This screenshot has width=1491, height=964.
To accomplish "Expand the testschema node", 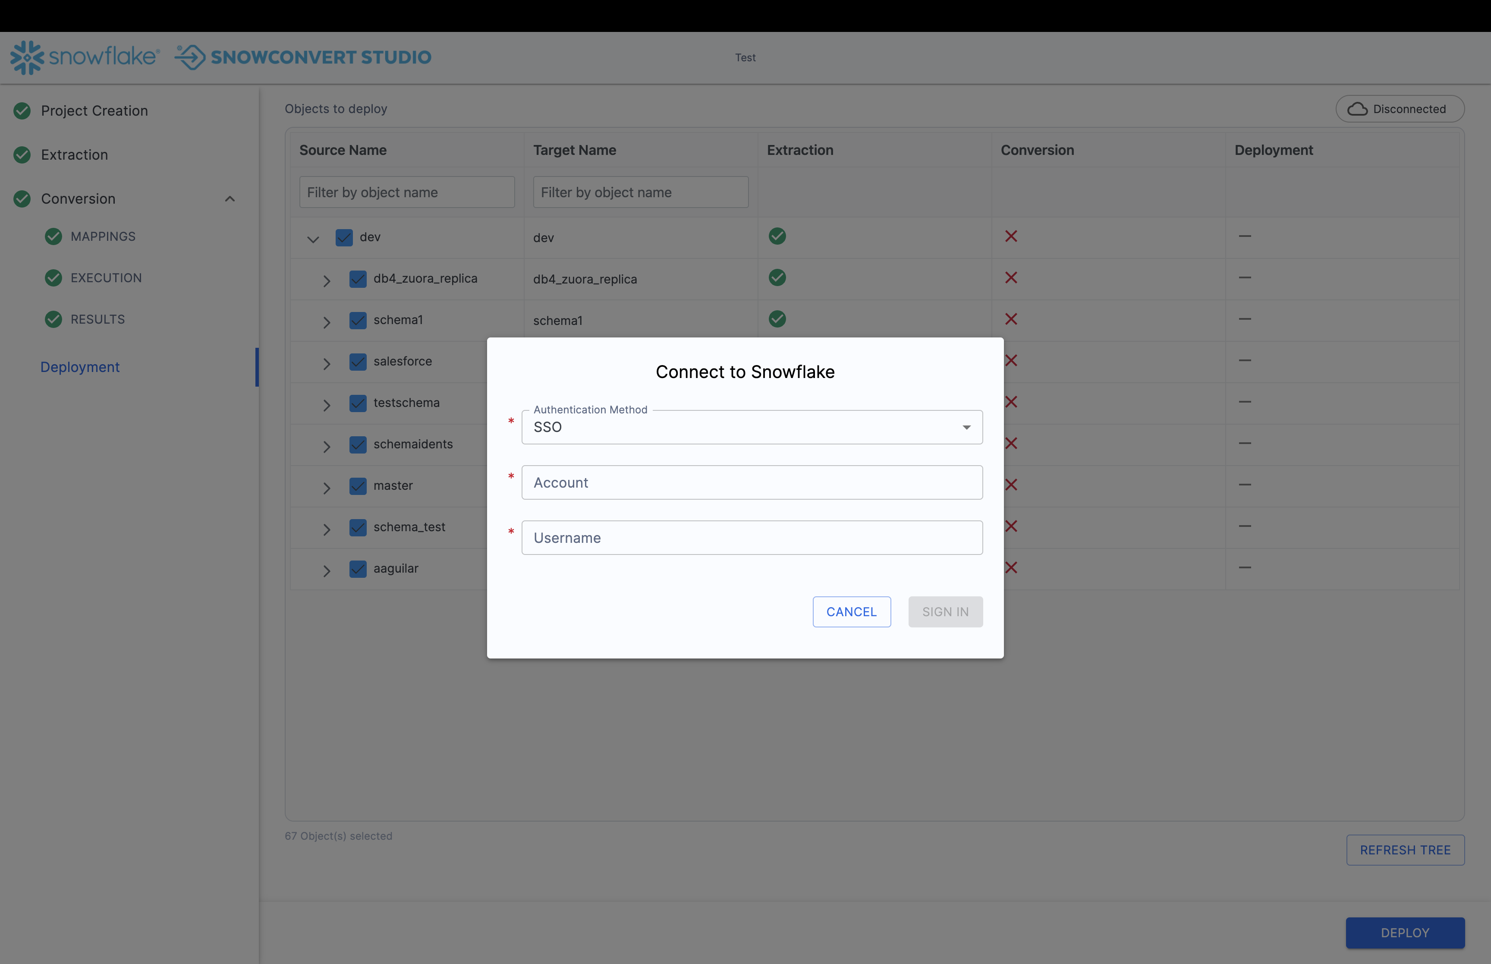I will [327, 405].
